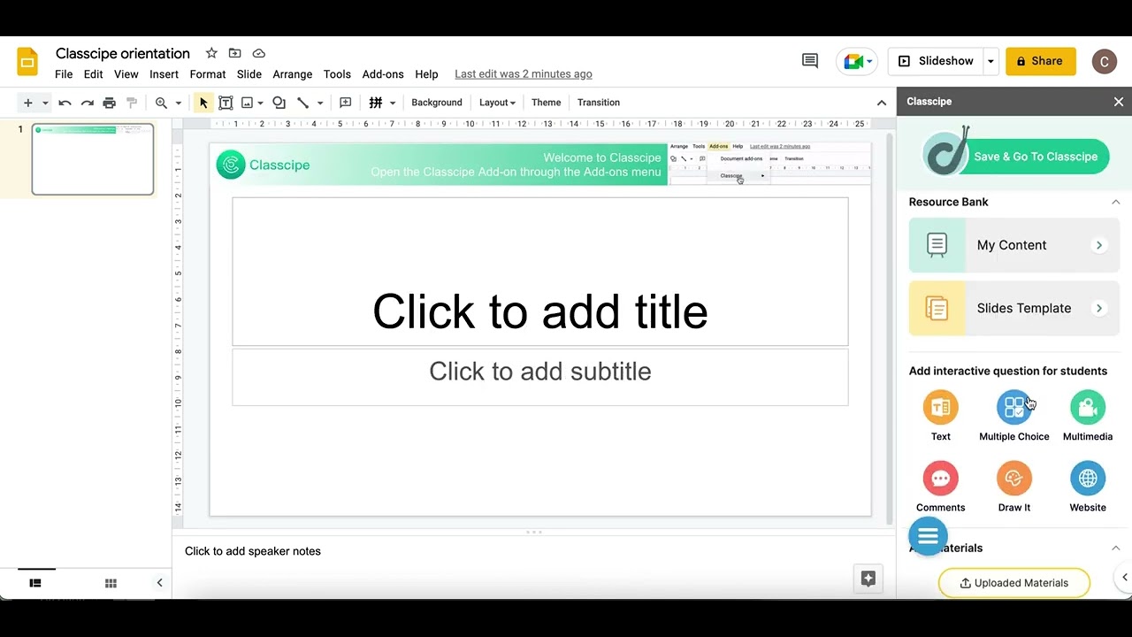Open the Help menu
Viewport: 1132px width, 637px height.
coord(426,74)
